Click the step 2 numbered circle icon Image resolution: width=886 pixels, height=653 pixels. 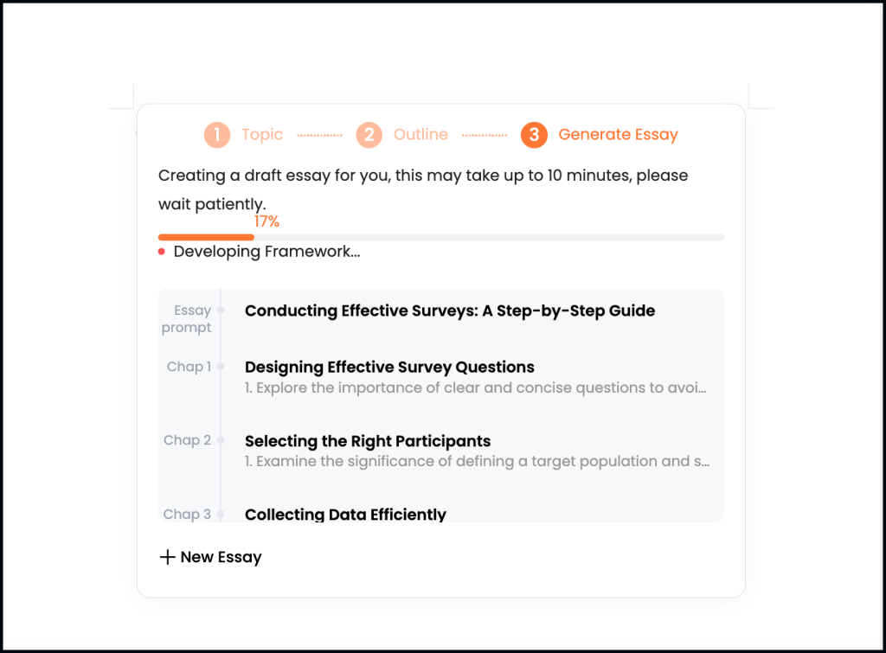369,135
